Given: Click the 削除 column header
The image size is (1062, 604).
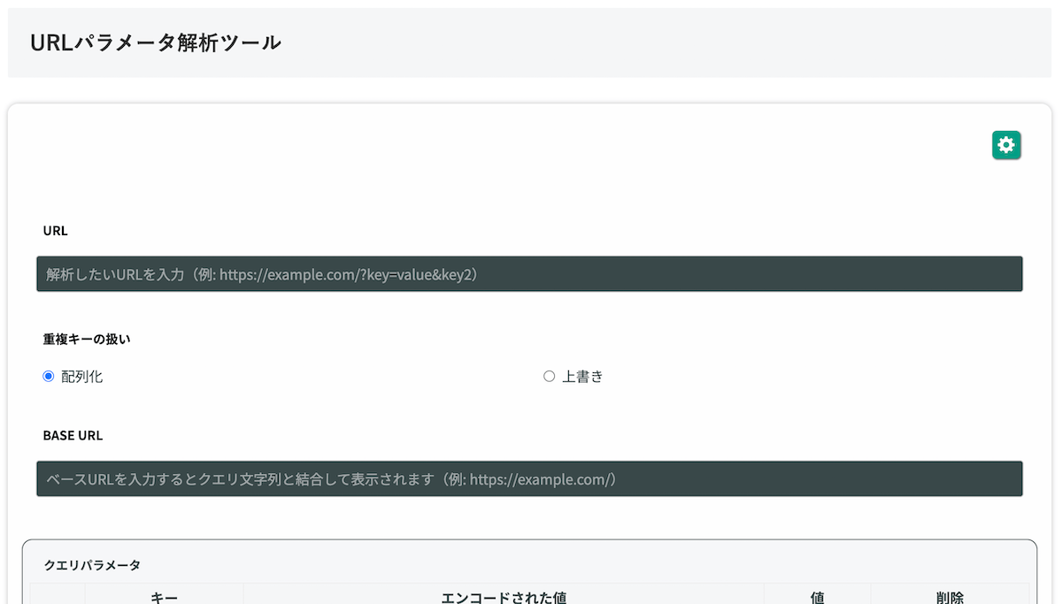Looking at the screenshot, I should (x=951, y=597).
